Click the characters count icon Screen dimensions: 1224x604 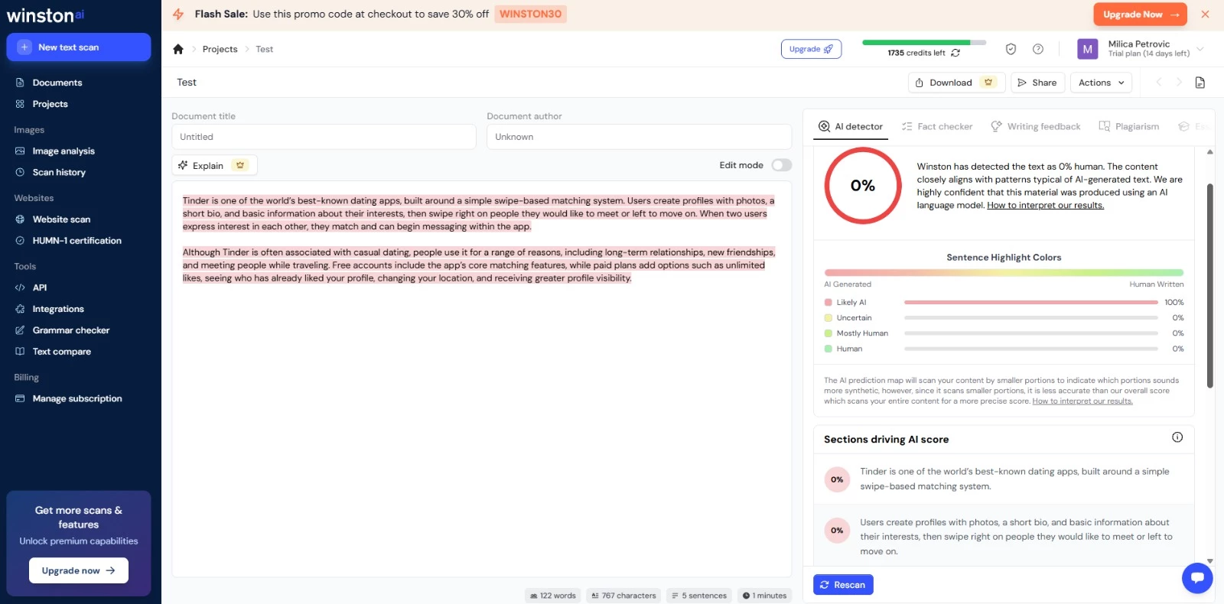point(595,596)
